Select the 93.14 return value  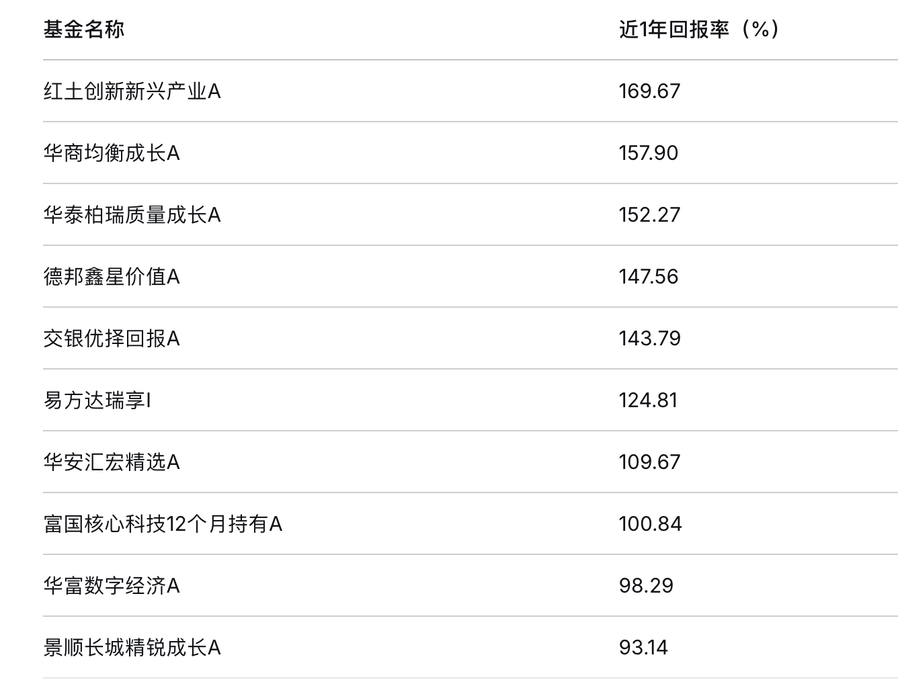643,648
